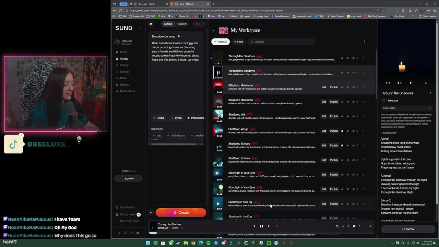Screen dimensions: 439x247
Task: Open BreeLuxe artist link in details panel
Action: [x=393, y=101]
